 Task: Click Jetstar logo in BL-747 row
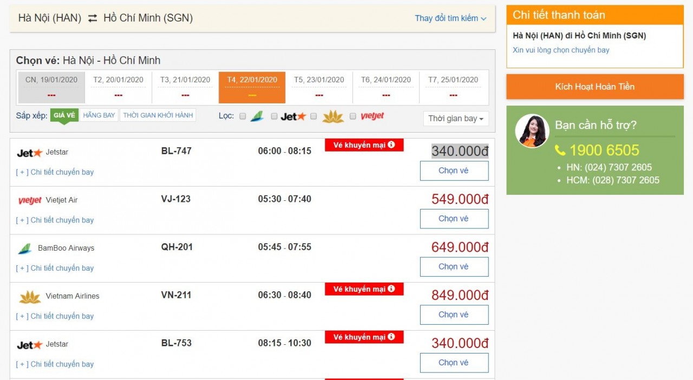29,153
